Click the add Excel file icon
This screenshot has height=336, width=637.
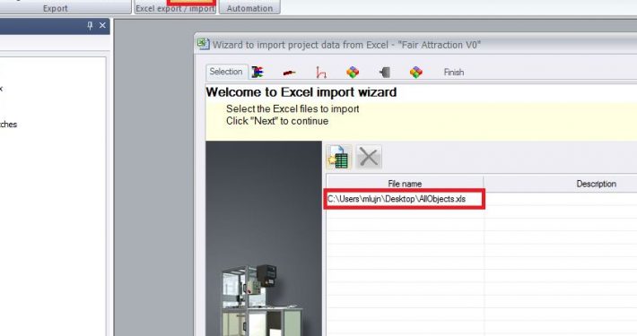(338, 157)
